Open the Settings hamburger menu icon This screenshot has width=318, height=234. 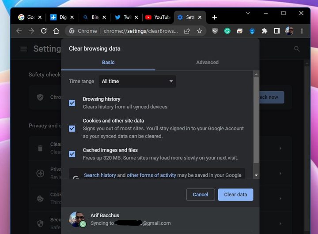(23, 49)
